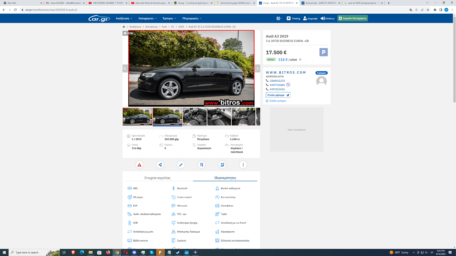
Task: Open the Σελίδα εμπόρου link
Action: (276, 101)
